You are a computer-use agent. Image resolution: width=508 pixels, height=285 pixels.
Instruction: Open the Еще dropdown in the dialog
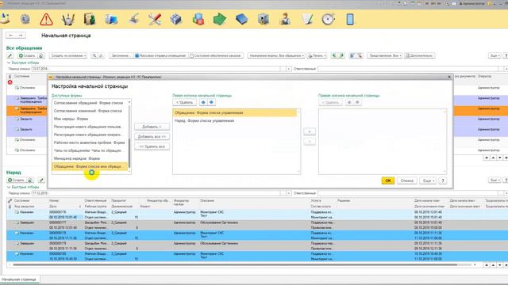(428, 180)
